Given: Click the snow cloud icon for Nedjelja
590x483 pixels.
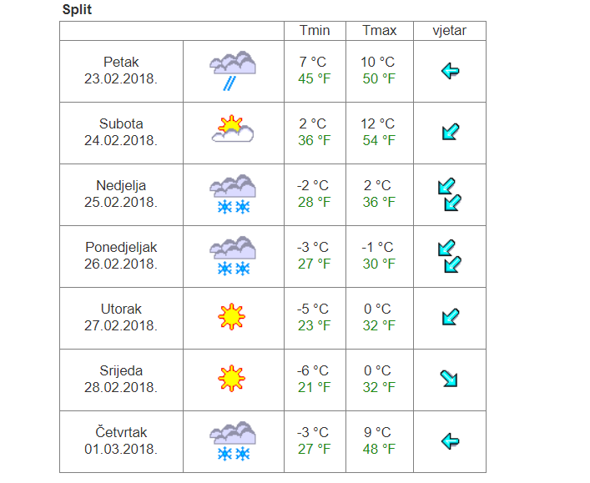Looking at the screenshot, I should pyautogui.click(x=233, y=194).
